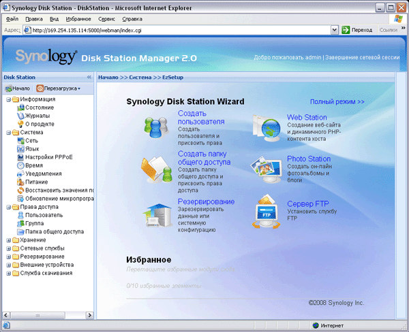Collapse the Система tree folder
409x332 pixels.
tap(9, 133)
